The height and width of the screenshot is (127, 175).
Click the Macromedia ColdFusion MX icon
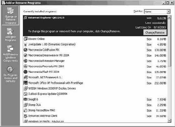coord(25,50)
